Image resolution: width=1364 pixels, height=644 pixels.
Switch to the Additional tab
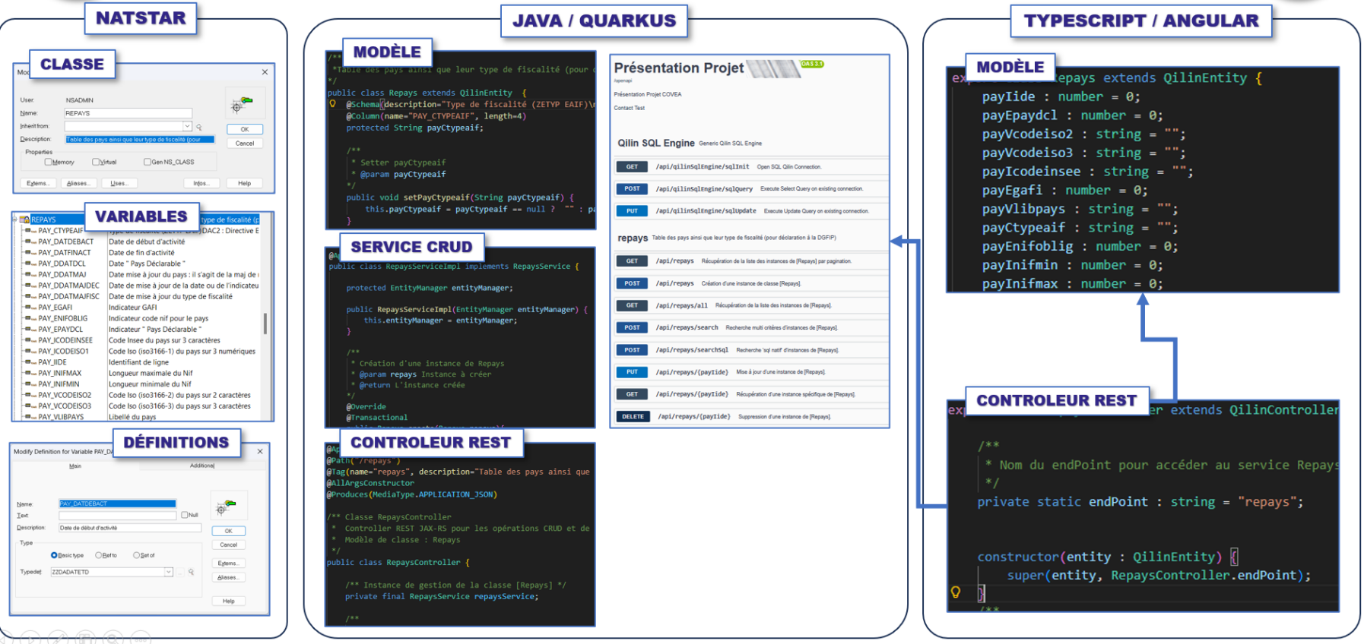click(x=202, y=466)
